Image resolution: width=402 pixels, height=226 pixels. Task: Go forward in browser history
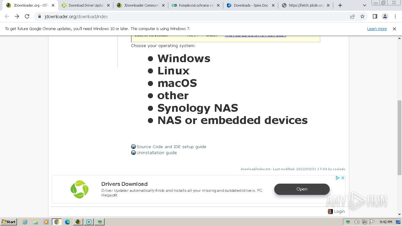[x=17, y=16]
